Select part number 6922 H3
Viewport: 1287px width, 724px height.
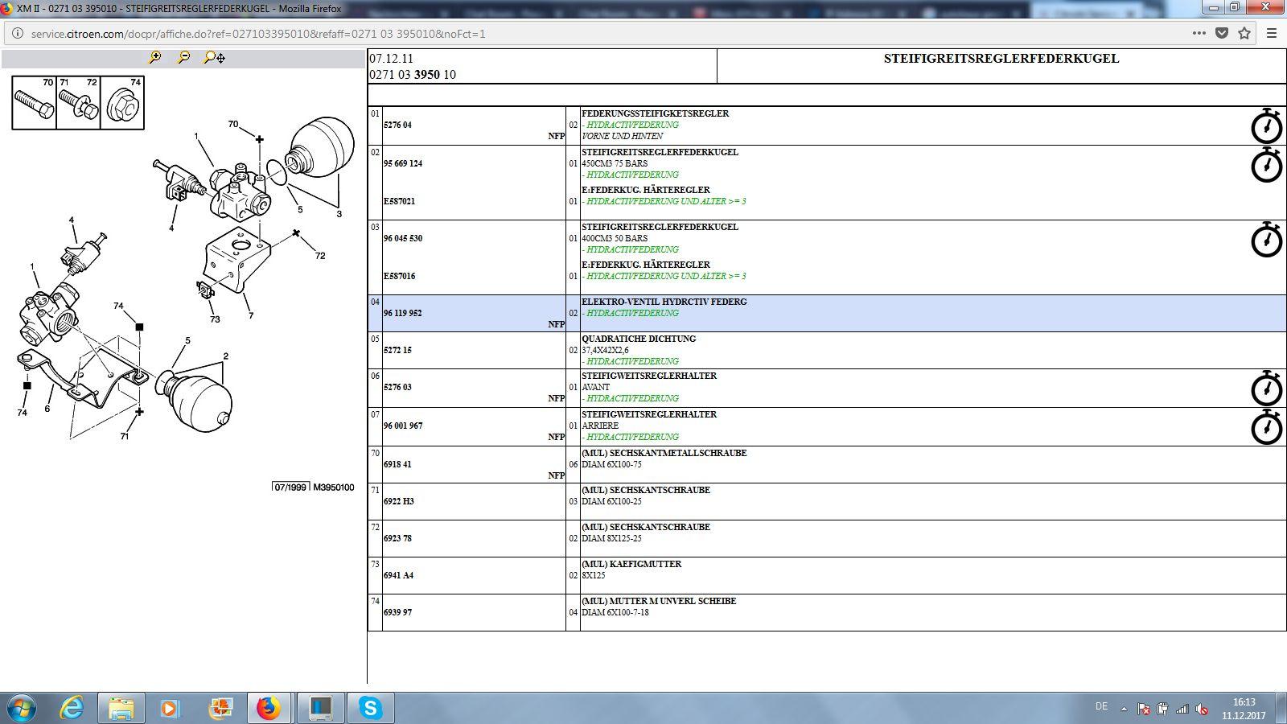point(399,501)
